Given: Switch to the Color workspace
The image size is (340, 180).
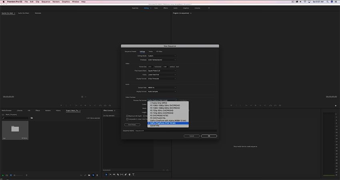Looking at the screenshot, I should click(x=156, y=8).
